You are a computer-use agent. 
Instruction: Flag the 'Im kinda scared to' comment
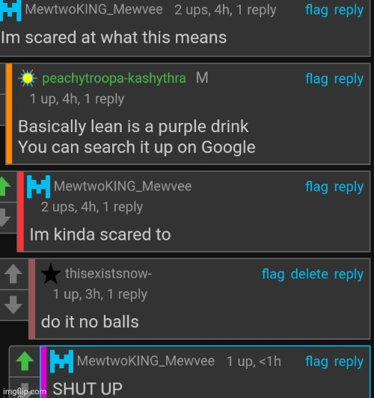[x=316, y=187]
